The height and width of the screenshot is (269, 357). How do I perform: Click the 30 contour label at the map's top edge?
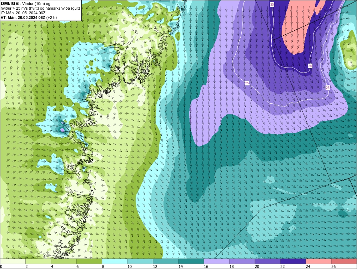pyautogui.click(x=272, y=4)
